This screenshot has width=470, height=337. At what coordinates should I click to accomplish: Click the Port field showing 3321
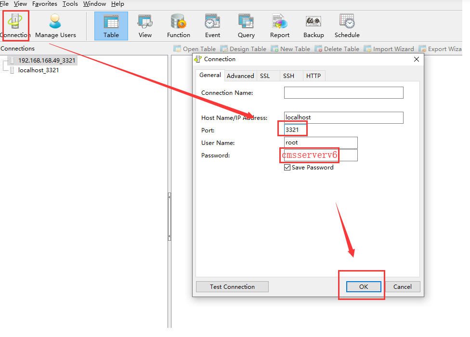pos(296,130)
